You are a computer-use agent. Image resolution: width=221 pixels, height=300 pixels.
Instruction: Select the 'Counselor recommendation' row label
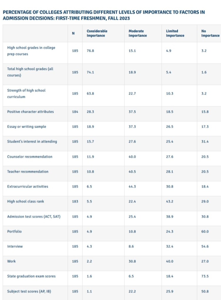(x=30, y=157)
